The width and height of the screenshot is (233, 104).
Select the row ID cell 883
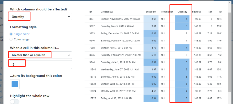[91, 19]
